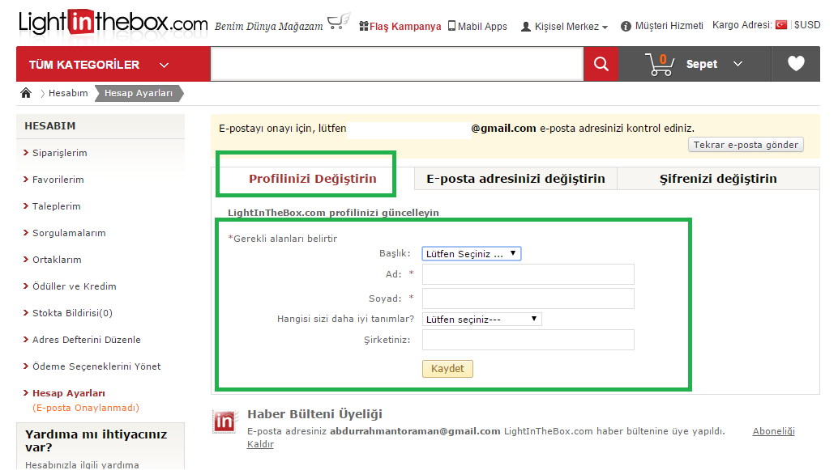Screen dimensions: 838x470
Task: Click the Şirketiniz input field
Action: [528, 339]
